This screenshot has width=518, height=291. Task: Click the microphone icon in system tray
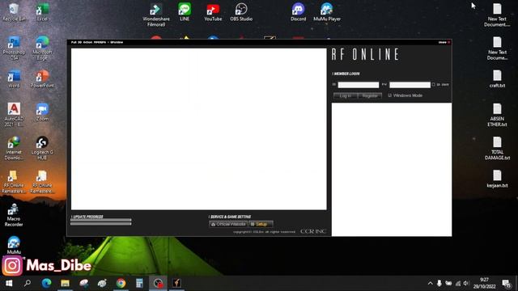[439, 283]
